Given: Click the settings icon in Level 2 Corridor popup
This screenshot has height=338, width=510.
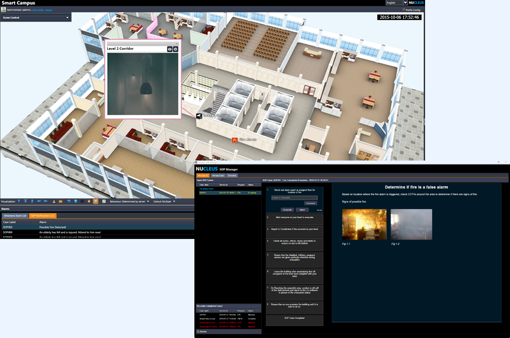Looking at the screenshot, I should click(175, 49).
